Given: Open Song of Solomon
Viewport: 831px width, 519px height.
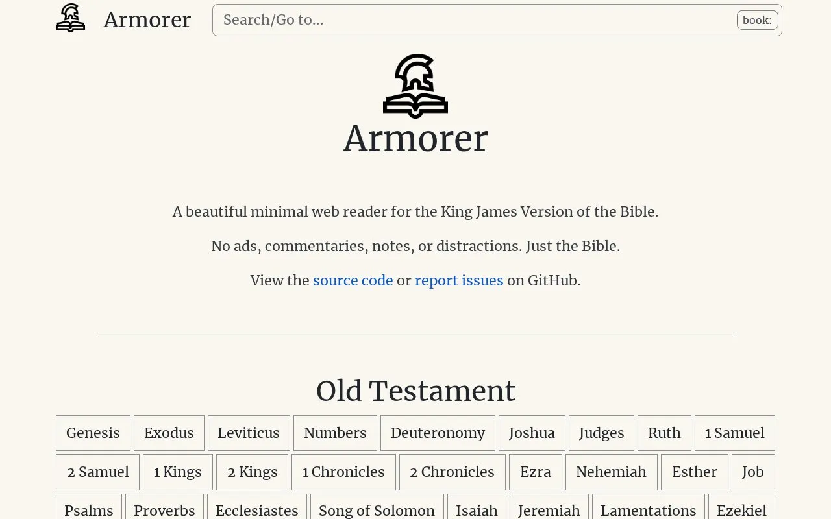Looking at the screenshot, I should tap(377, 507).
